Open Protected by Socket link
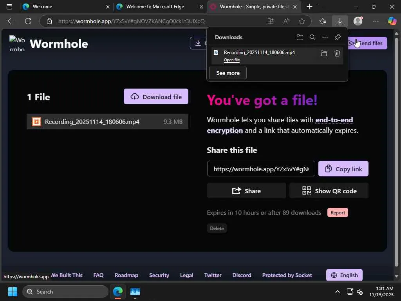 (287, 275)
